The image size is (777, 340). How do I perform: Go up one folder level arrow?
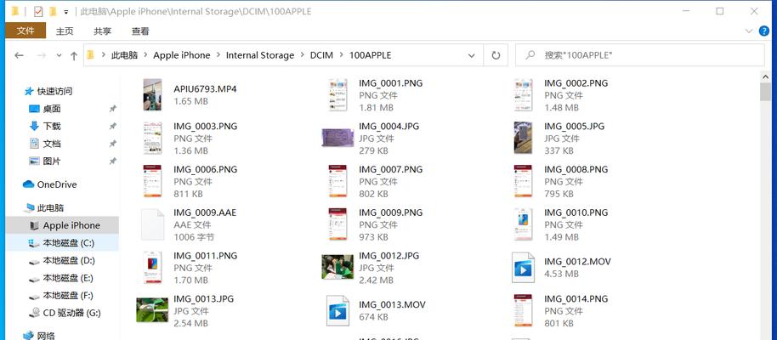74,55
